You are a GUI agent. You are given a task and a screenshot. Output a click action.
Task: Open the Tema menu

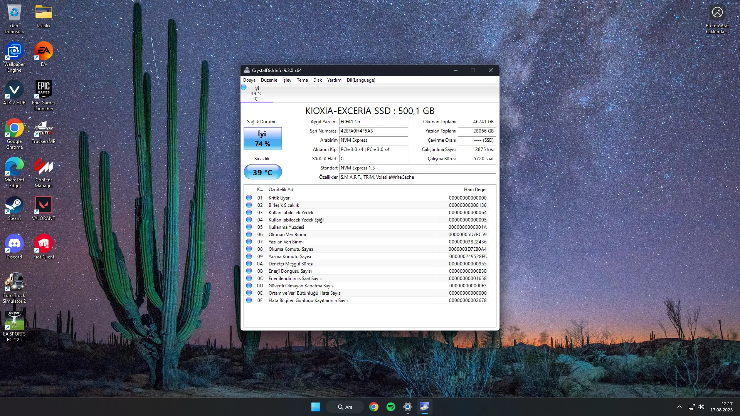coord(302,80)
